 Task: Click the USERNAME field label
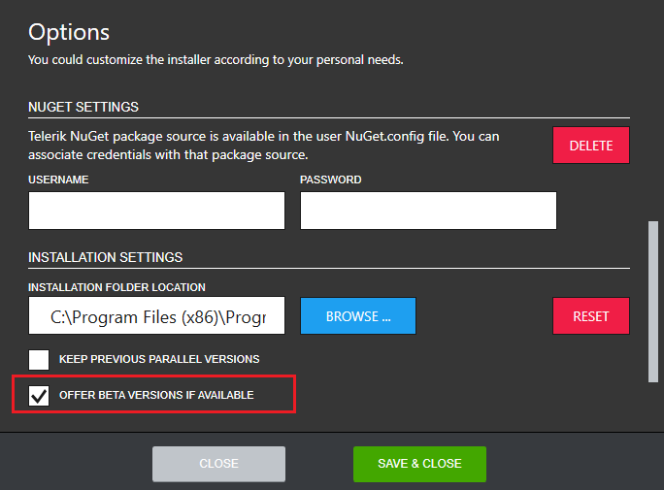click(60, 180)
